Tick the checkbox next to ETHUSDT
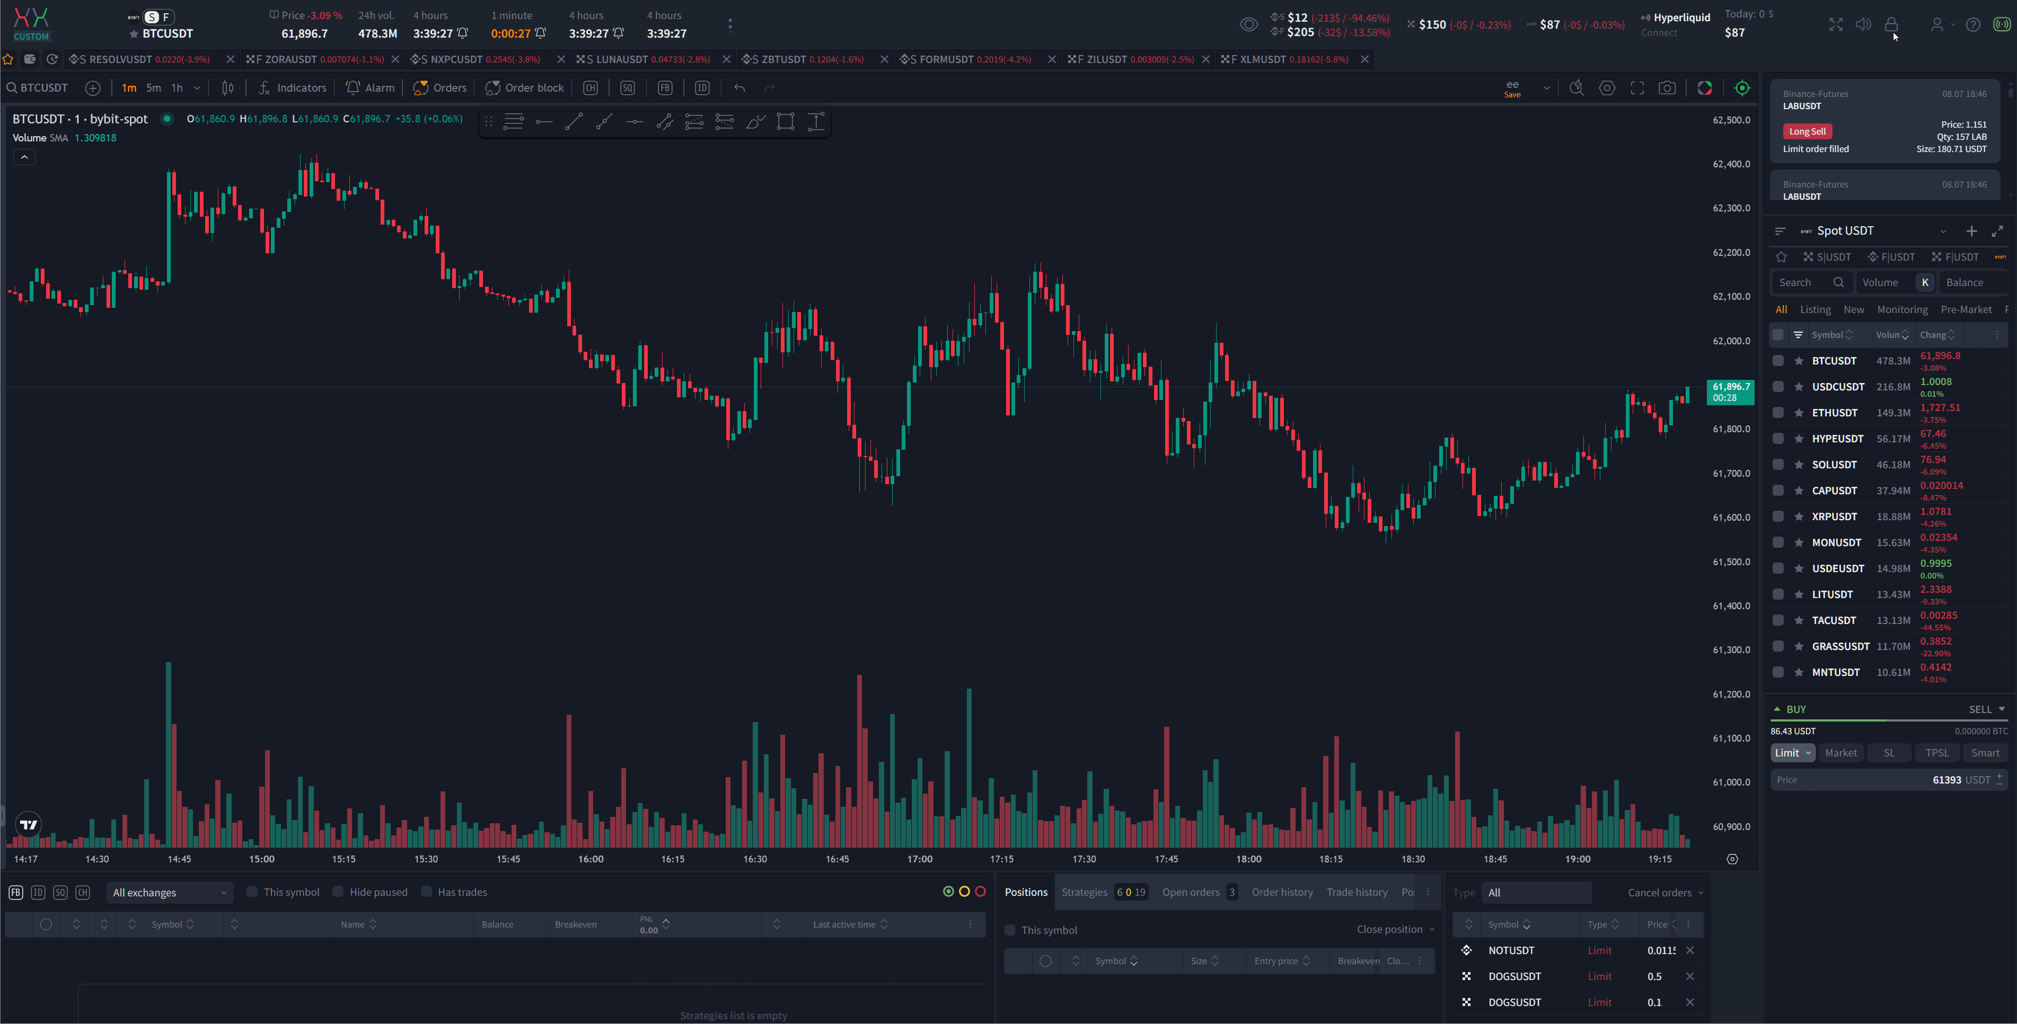2017x1024 pixels. (1778, 412)
